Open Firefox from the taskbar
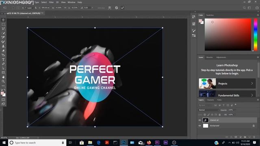This screenshot has width=260, height=146. [149, 142]
